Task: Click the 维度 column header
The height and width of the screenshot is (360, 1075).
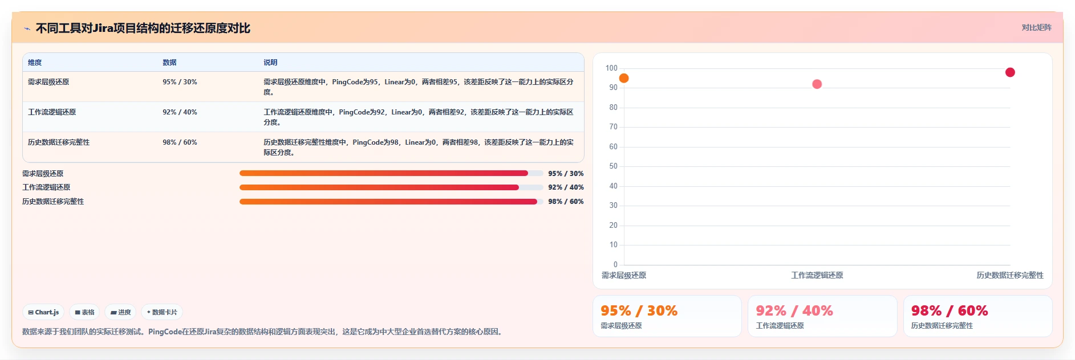Action: pyautogui.click(x=35, y=63)
